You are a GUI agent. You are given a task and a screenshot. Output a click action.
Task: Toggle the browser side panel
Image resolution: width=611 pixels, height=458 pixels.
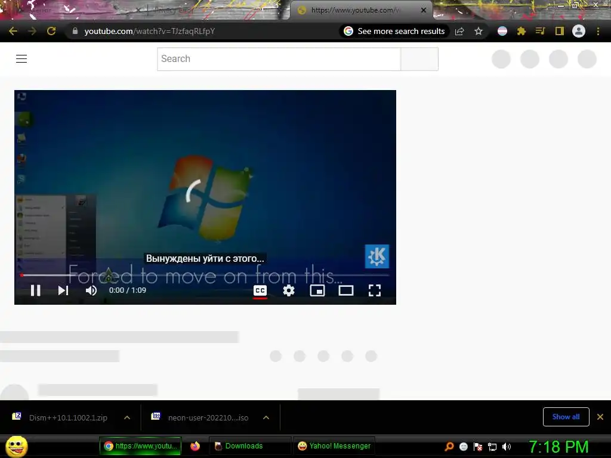(x=560, y=31)
